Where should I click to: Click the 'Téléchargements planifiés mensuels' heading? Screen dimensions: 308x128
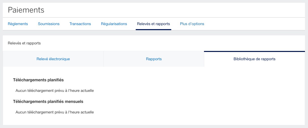point(48,102)
